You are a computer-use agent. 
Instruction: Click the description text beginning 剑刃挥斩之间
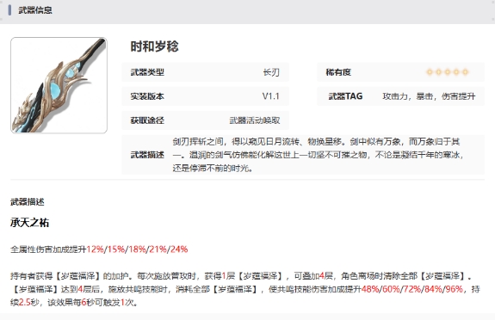[318, 155]
